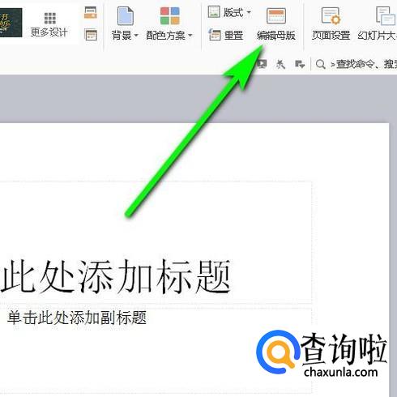Click the 背景 page icon
The image size is (397, 397).
coord(126,16)
